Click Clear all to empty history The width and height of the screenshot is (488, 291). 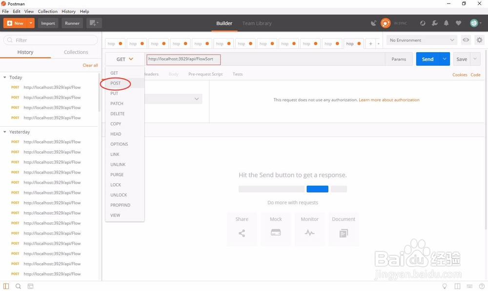click(90, 65)
